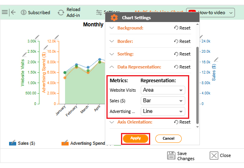Edit the Sales ($) legend color icon
The image size is (244, 168).
(12, 143)
